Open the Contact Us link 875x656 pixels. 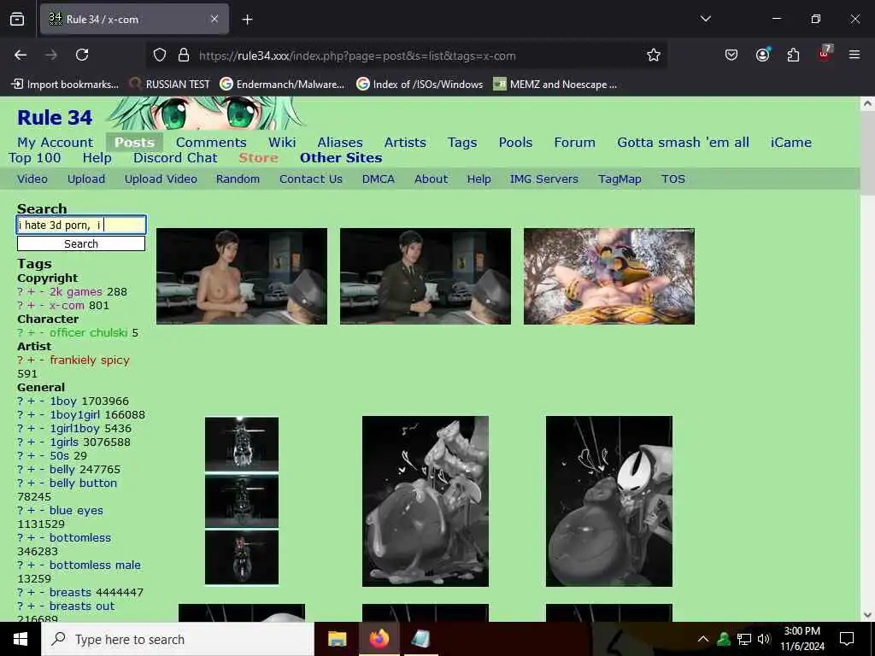[311, 179]
